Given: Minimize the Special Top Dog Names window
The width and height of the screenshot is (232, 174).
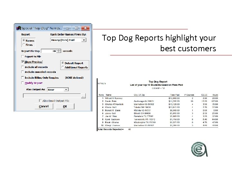Looking at the screenshot, I should click(x=67, y=28).
